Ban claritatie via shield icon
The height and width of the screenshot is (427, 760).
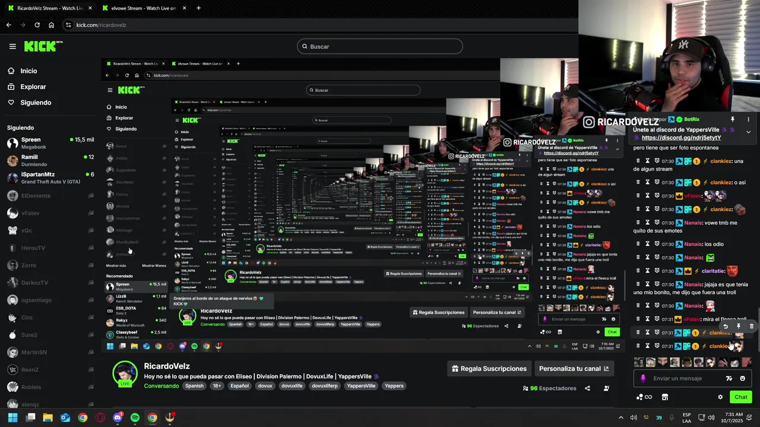(x=657, y=271)
